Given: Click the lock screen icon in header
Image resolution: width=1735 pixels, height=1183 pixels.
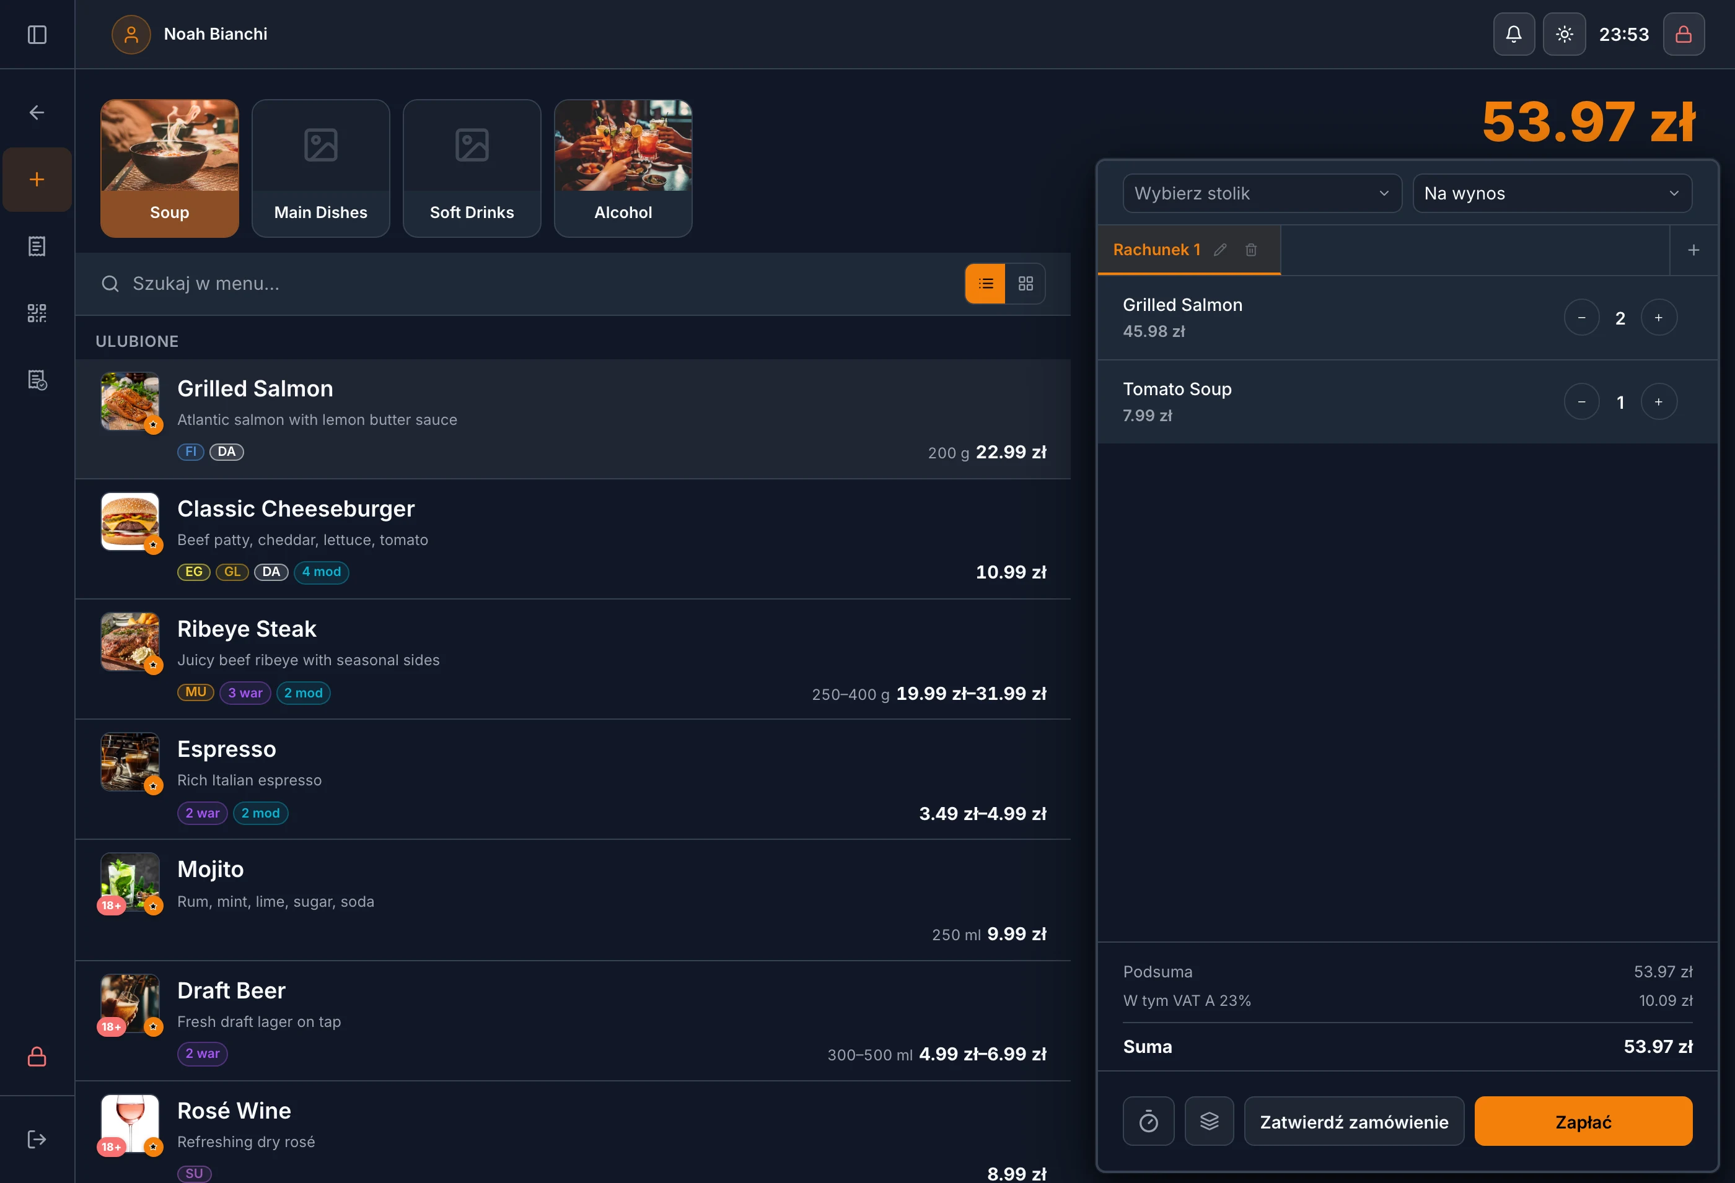Looking at the screenshot, I should pos(1683,34).
